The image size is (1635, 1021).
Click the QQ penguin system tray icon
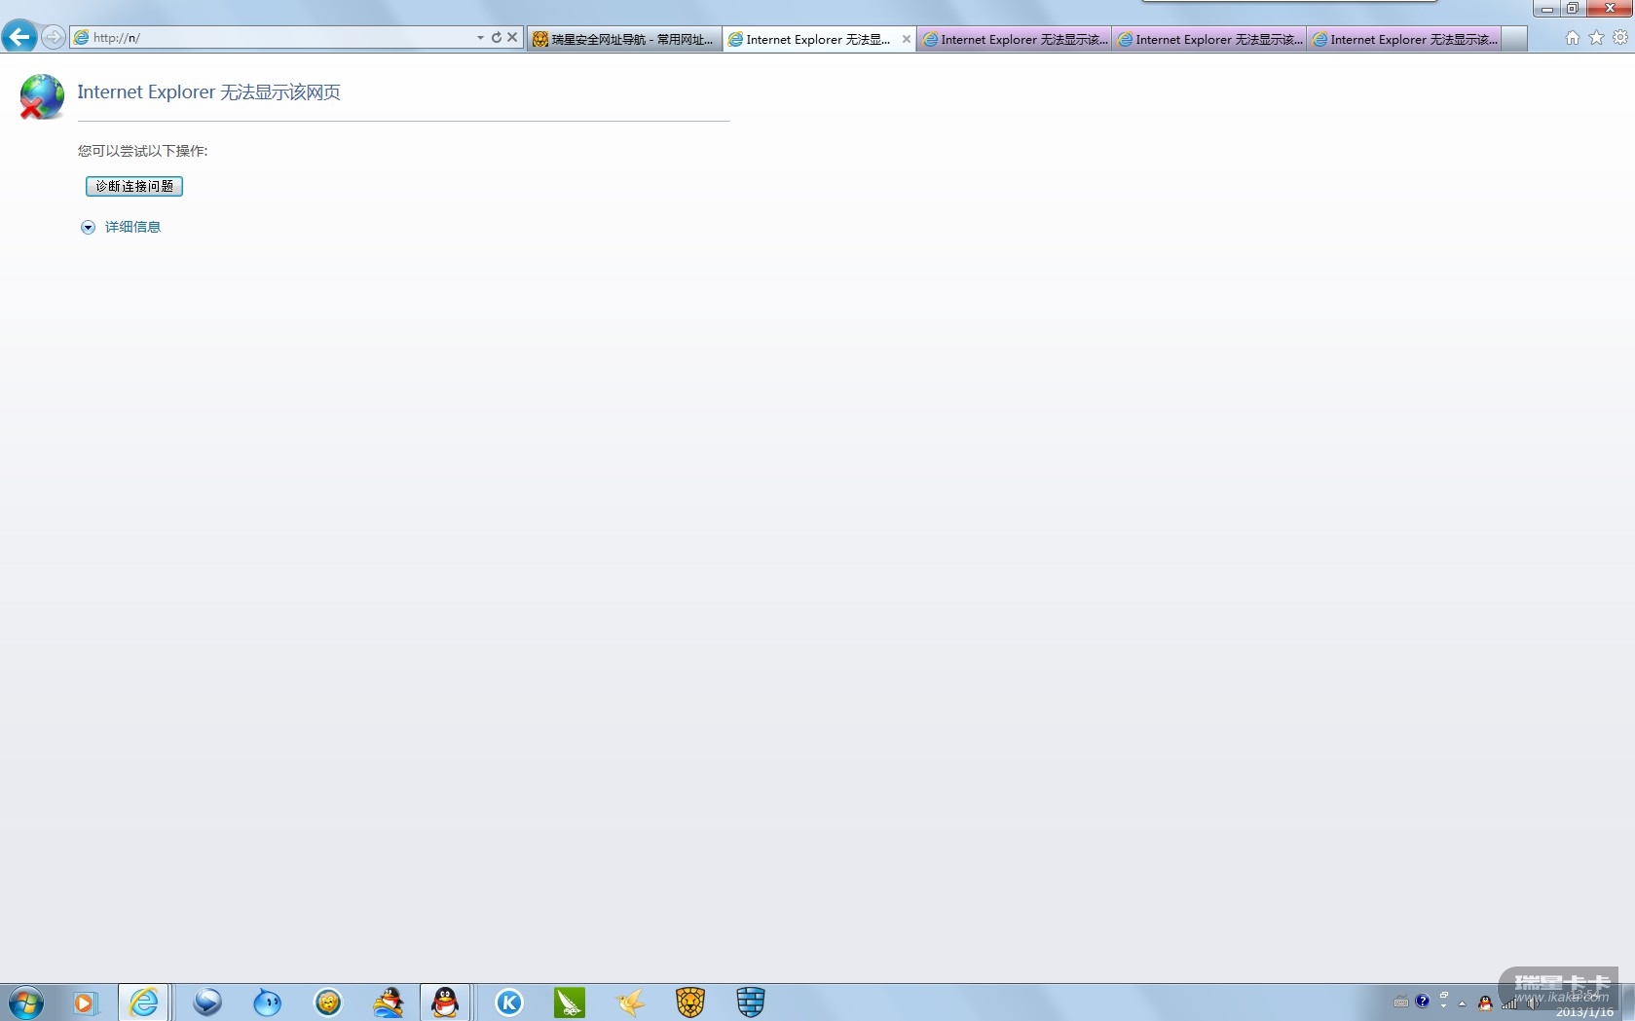coord(1485,1003)
